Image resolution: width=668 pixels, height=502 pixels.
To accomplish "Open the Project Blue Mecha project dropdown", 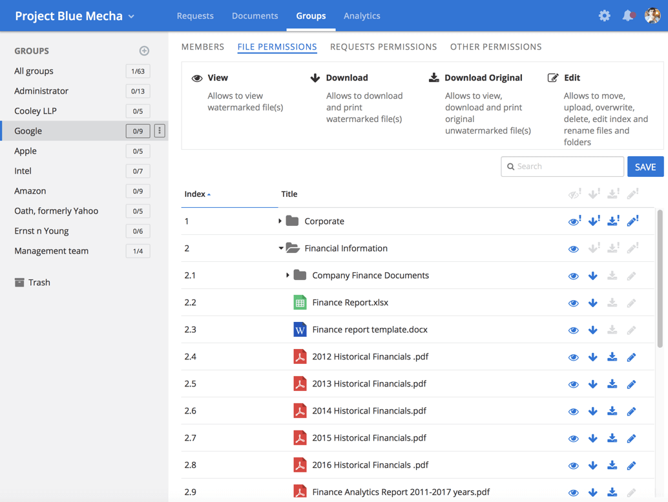I will click(x=74, y=16).
